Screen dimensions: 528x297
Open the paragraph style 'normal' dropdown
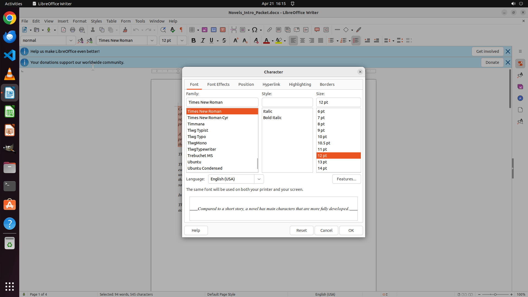coord(71,40)
